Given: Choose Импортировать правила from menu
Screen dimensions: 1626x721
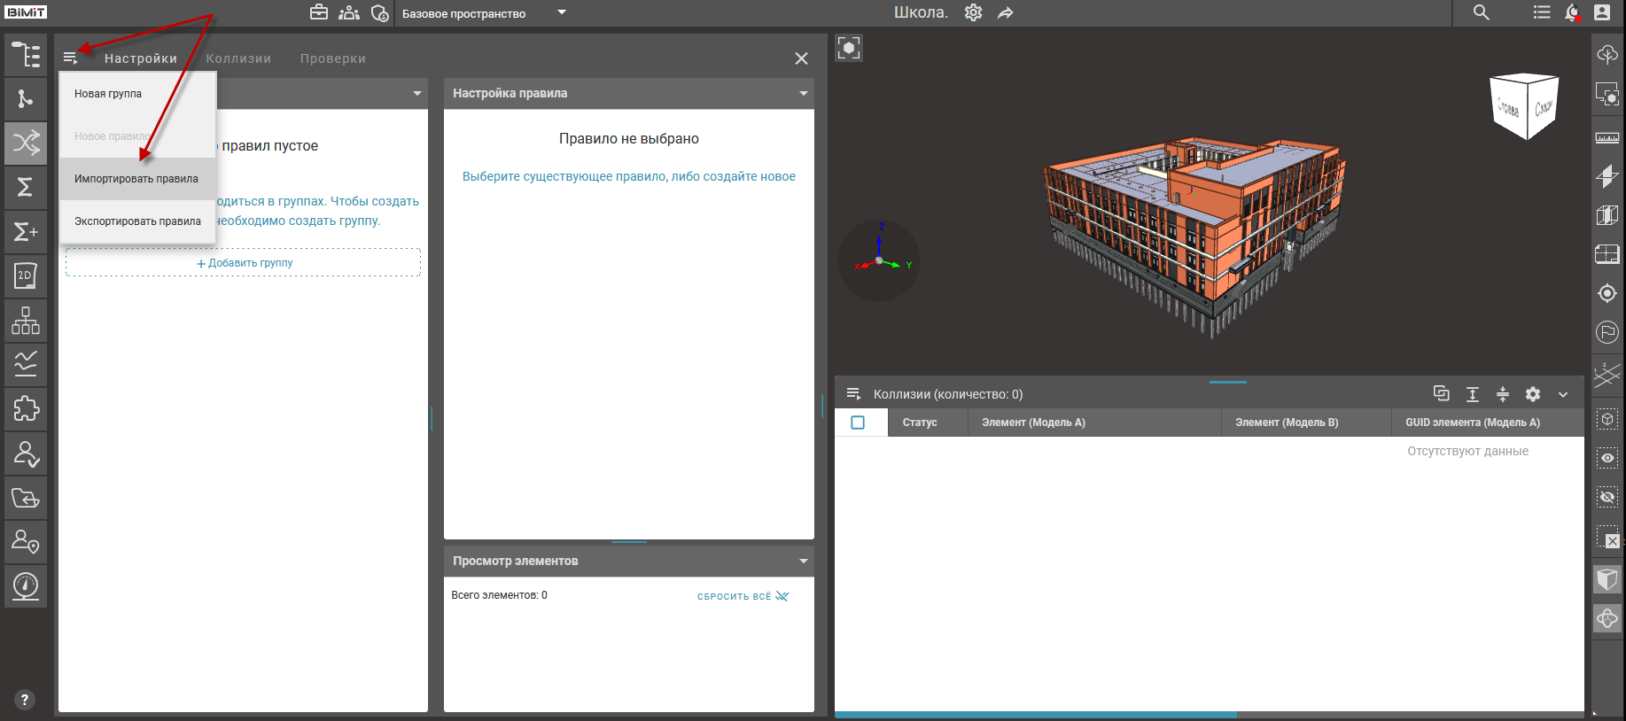Looking at the screenshot, I should point(136,179).
